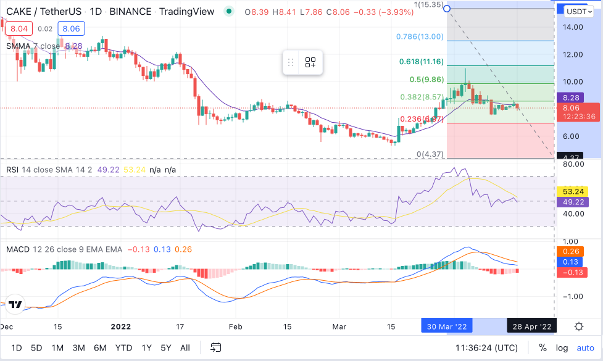Click the blue 0.13 MACD axis tag
Image resolution: width=603 pixels, height=361 pixels.
pos(570,262)
